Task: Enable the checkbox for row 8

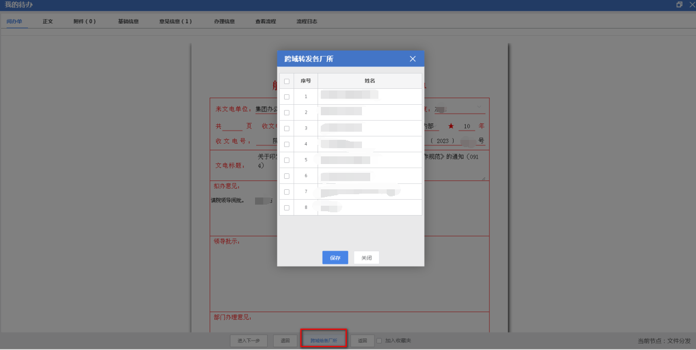Action: 286,208
